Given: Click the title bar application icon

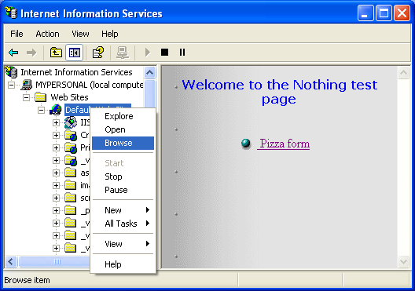Looking at the screenshot, I should click(11, 13).
